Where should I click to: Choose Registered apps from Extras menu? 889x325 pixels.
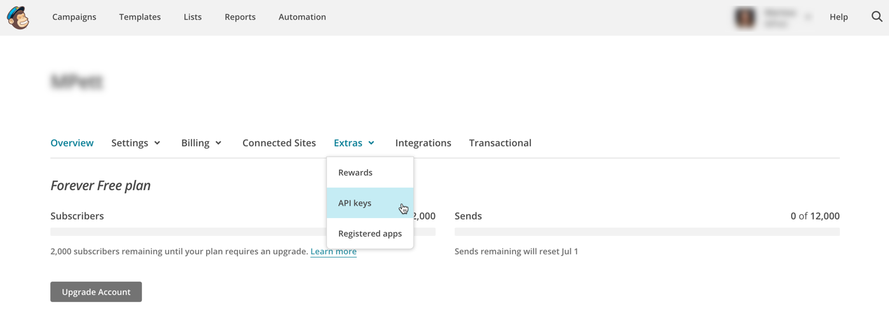pyautogui.click(x=370, y=233)
